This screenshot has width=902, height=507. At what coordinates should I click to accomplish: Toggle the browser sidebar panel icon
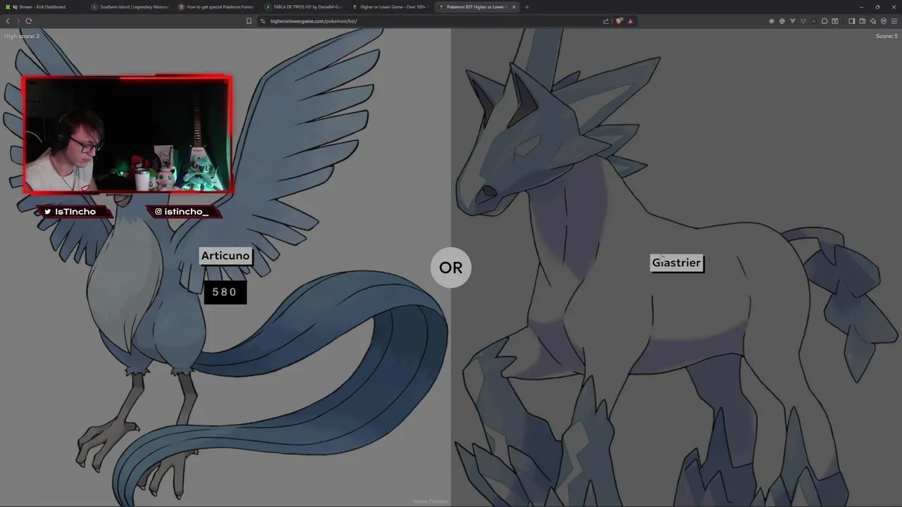tap(852, 21)
